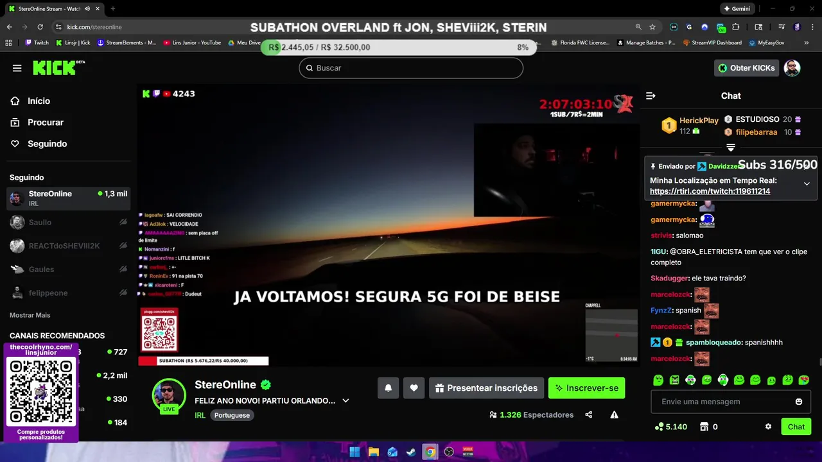Screen dimensions: 822x462
Task: Click the Obter KICKs button
Action: pos(746,68)
